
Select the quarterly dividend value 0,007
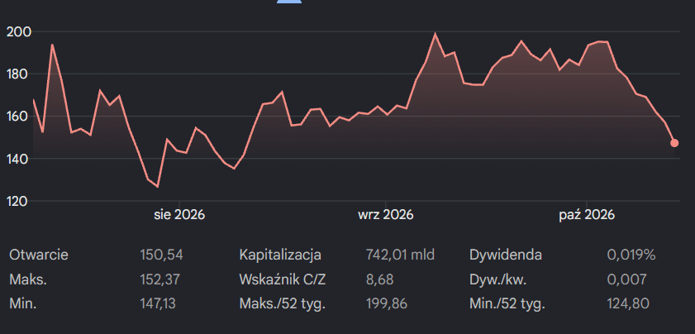pyautogui.click(x=626, y=279)
